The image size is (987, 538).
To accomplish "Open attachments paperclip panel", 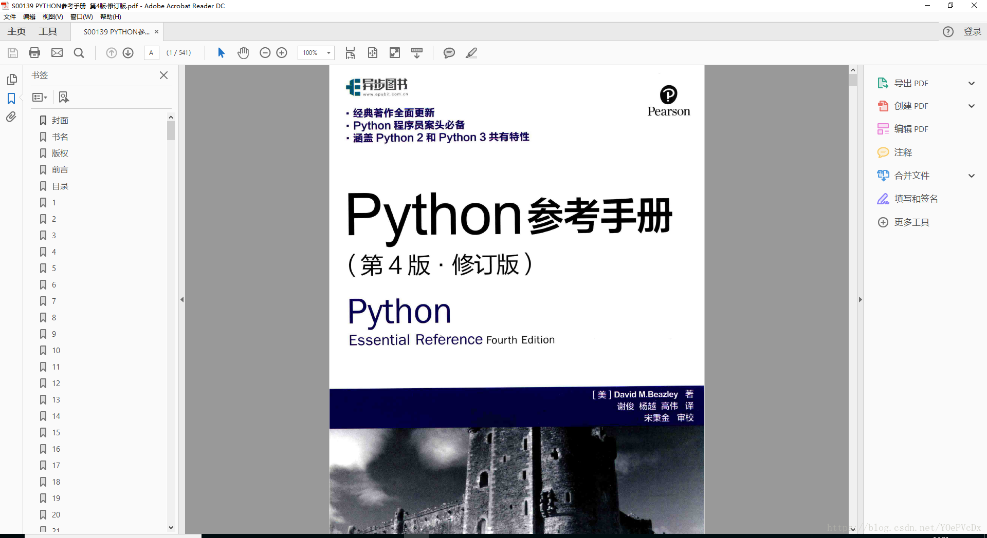I will [11, 117].
